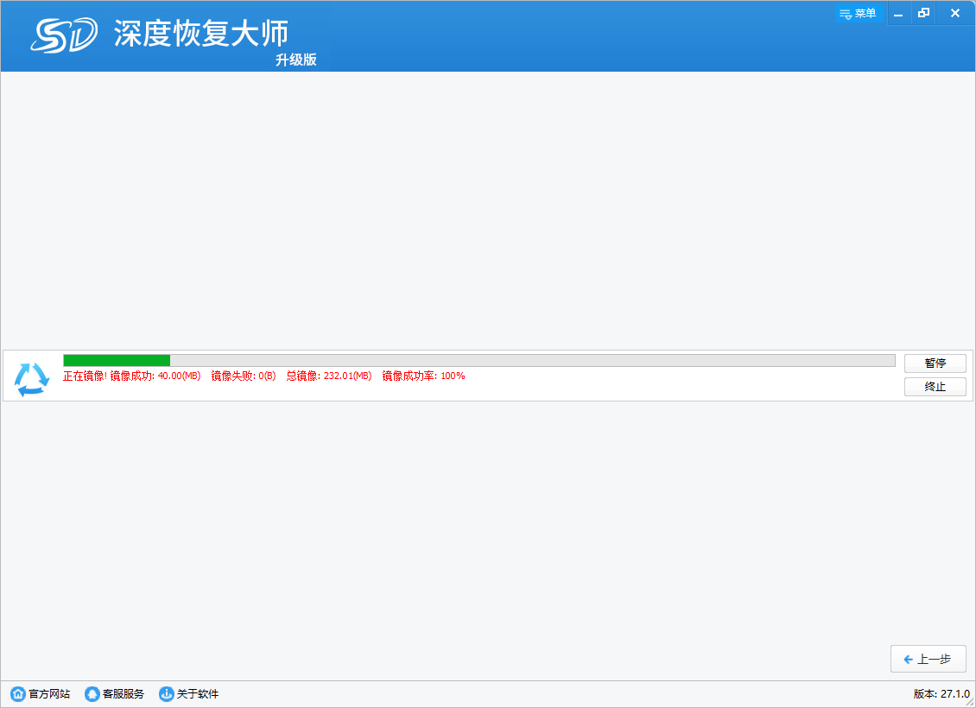Click the 总镜像 232.01(MB) status text
The height and width of the screenshot is (708, 976).
pyautogui.click(x=329, y=376)
